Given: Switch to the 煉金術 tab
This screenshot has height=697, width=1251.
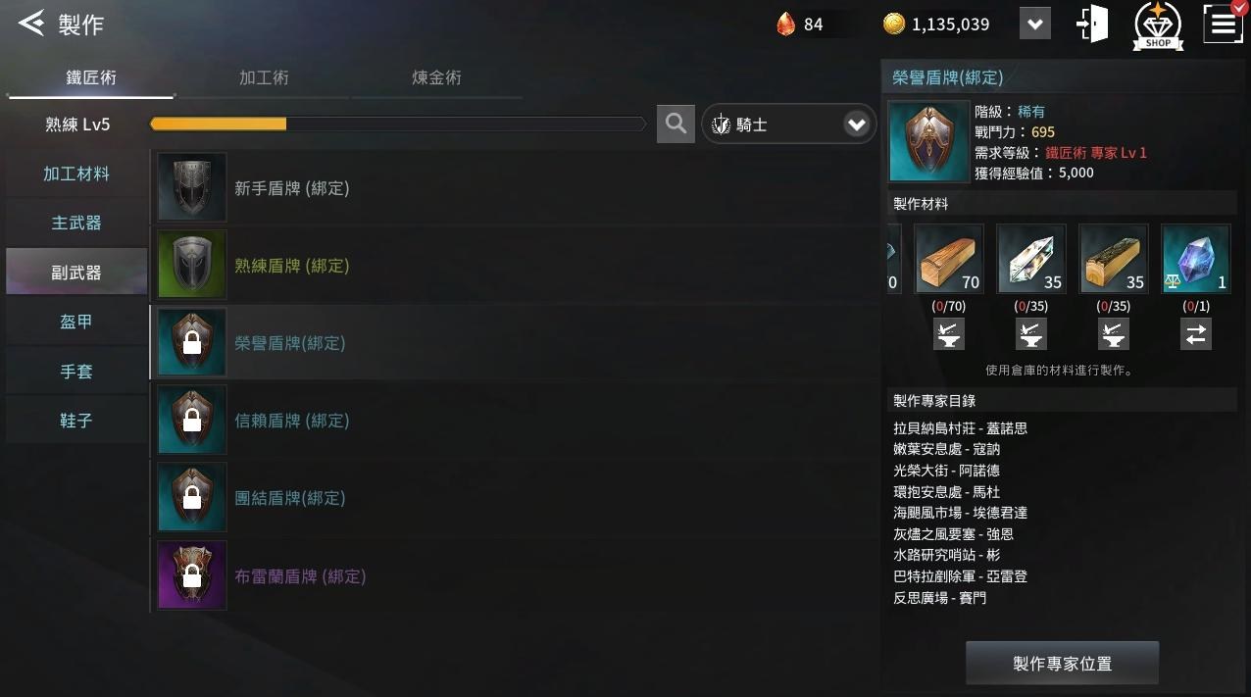Looking at the screenshot, I should click(436, 77).
